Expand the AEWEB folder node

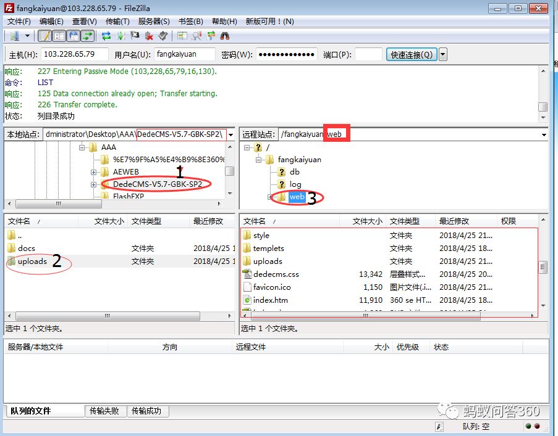(x=93, y=172)
